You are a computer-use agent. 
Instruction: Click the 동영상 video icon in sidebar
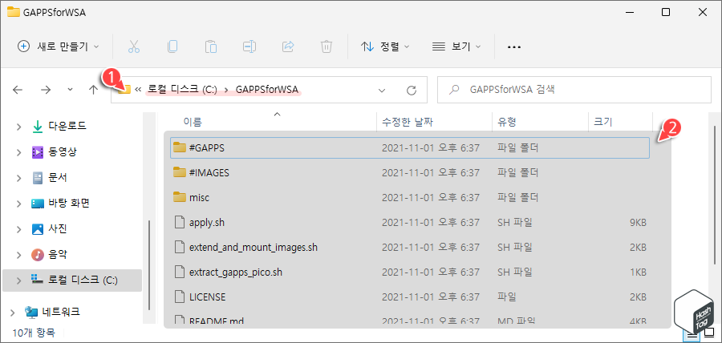37,151
